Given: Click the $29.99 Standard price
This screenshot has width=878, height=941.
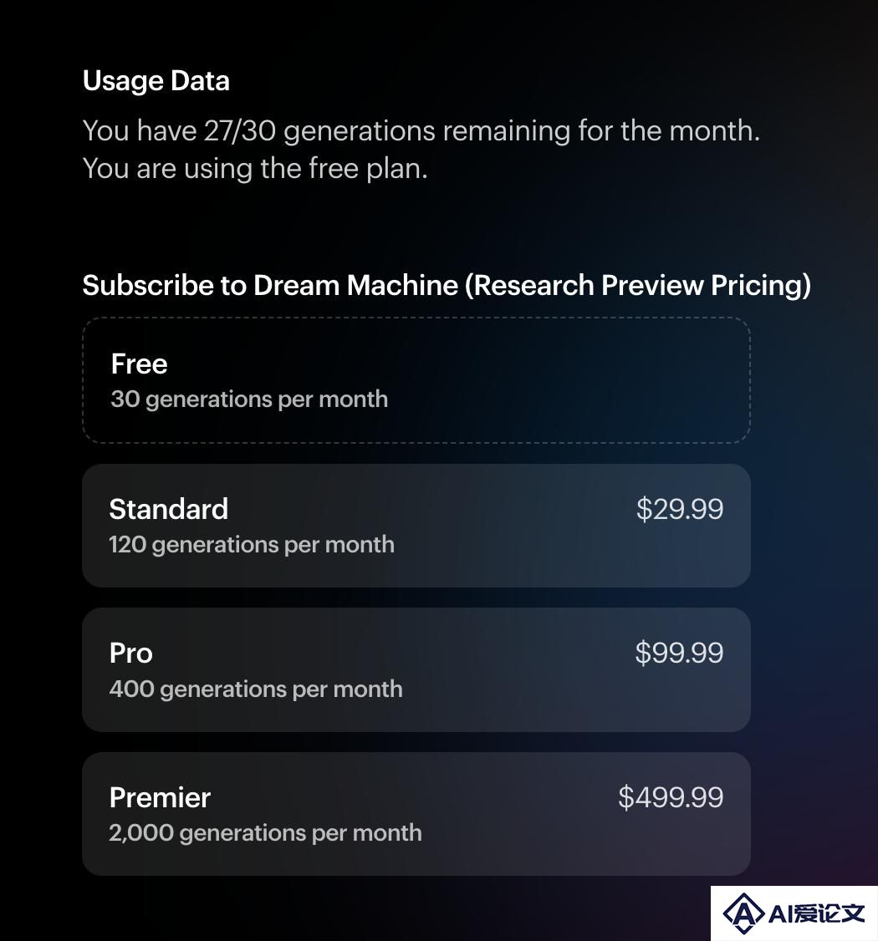Looking at the screenshot, I should pos(680,509).
